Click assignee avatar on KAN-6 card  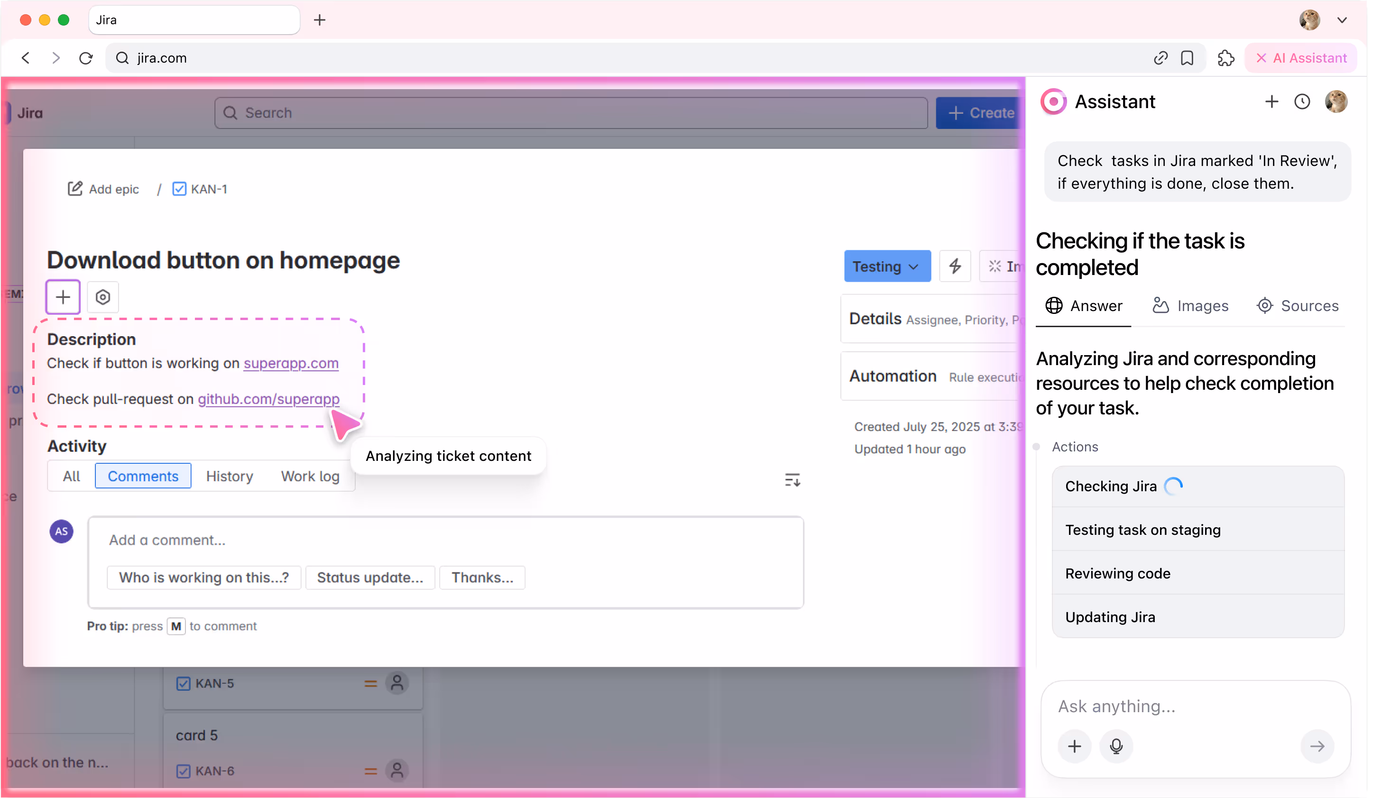point(397,771)
